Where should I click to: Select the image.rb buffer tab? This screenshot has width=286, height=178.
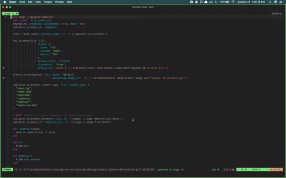pos(10,14)
